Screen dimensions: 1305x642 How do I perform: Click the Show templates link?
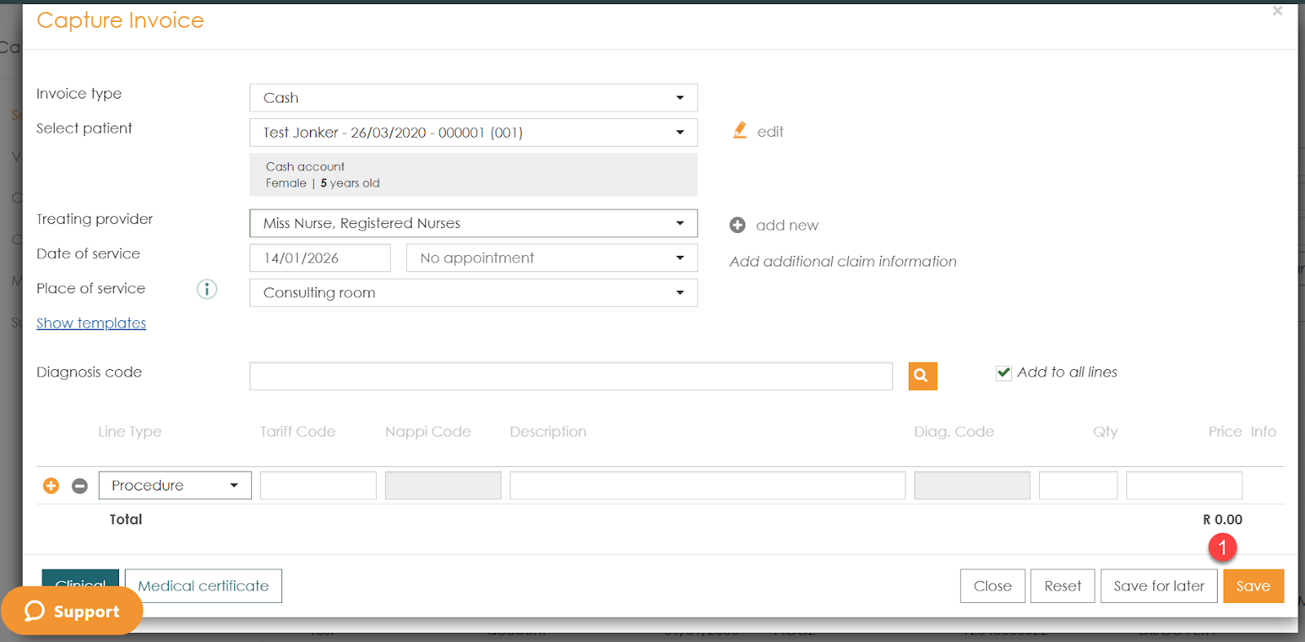coord(91,323)
